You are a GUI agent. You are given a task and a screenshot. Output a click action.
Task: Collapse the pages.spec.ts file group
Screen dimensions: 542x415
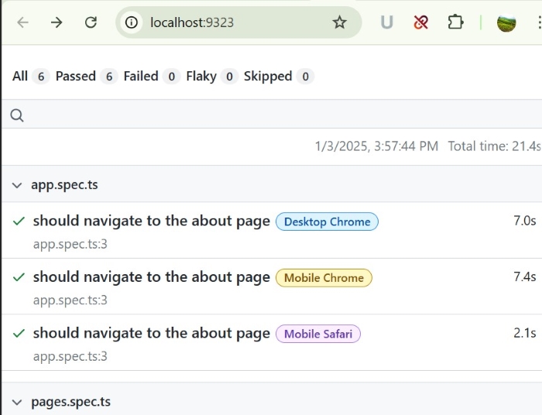(x=17, y=402)
